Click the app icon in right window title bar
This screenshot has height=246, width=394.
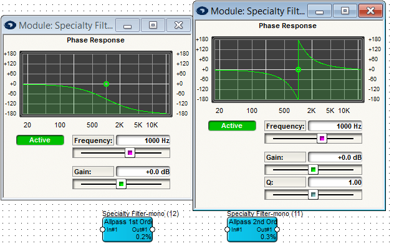(x=202, y=11)
